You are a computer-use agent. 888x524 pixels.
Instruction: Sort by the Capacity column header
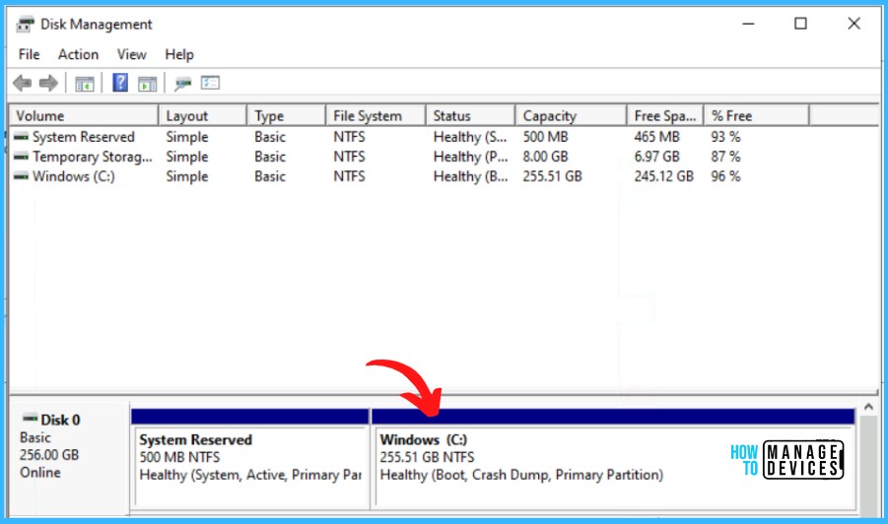pyautogui.click(x=571, y=115)
